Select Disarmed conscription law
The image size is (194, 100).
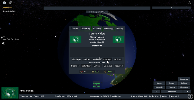point(75,66)
